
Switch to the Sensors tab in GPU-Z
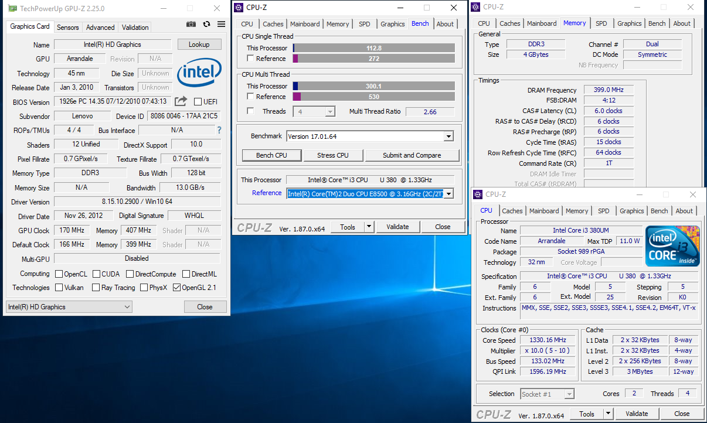click(x=68, y=28)
